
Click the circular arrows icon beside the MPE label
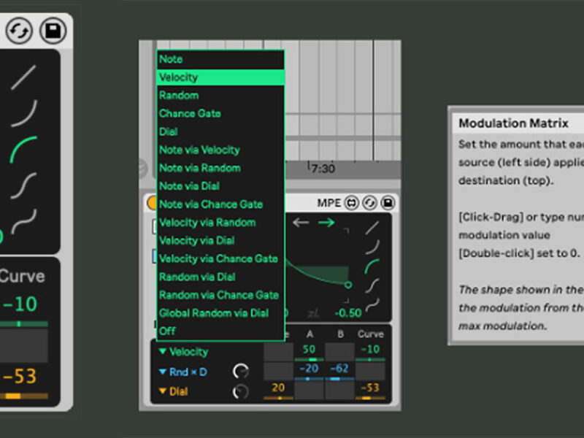click(x=369, y=202)
